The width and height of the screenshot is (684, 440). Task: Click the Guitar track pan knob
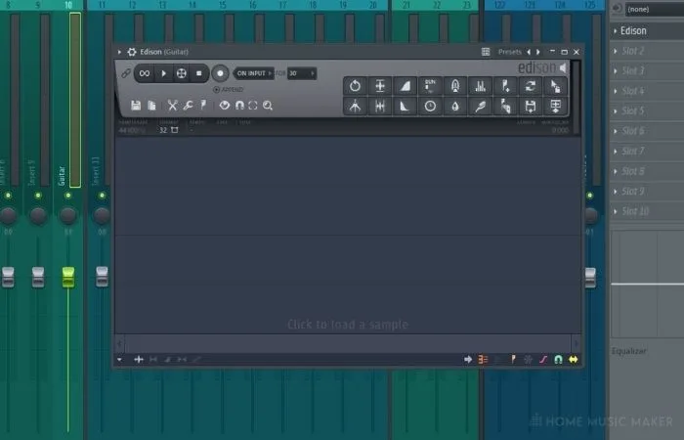click(x=68, y=215)
